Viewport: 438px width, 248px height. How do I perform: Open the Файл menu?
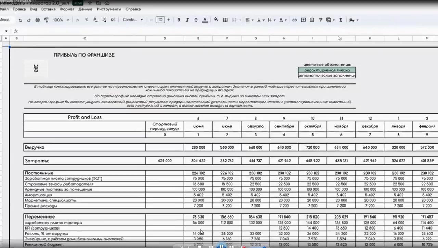4,9
